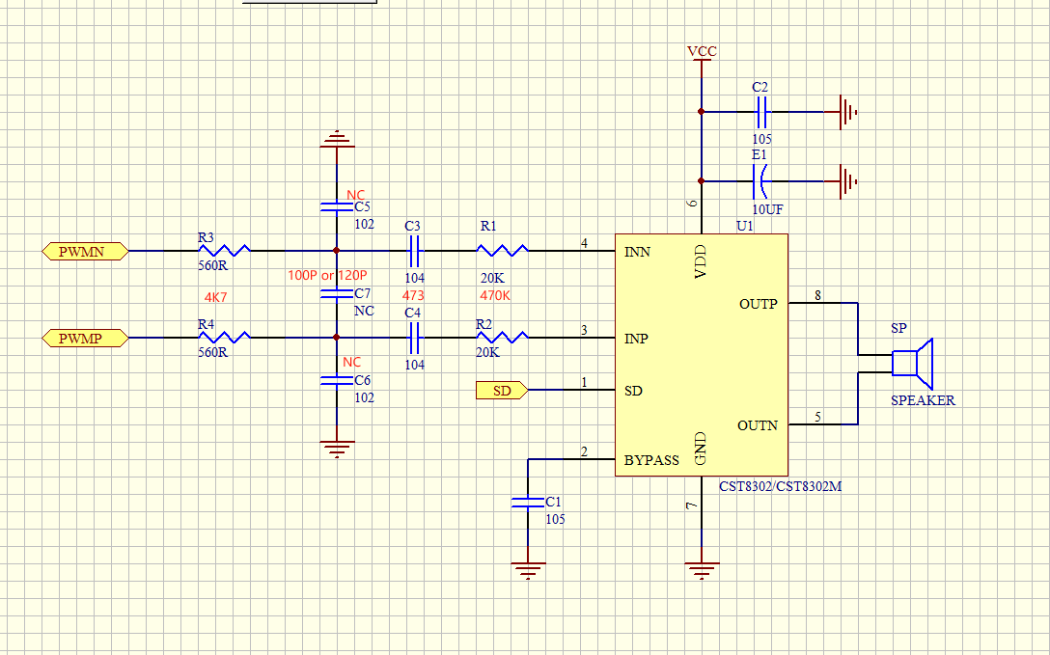Image resolution: width=1050 pixels, height=655 pixels.
Task: Select capacitor C7 symbol
Action: [336, 293]
